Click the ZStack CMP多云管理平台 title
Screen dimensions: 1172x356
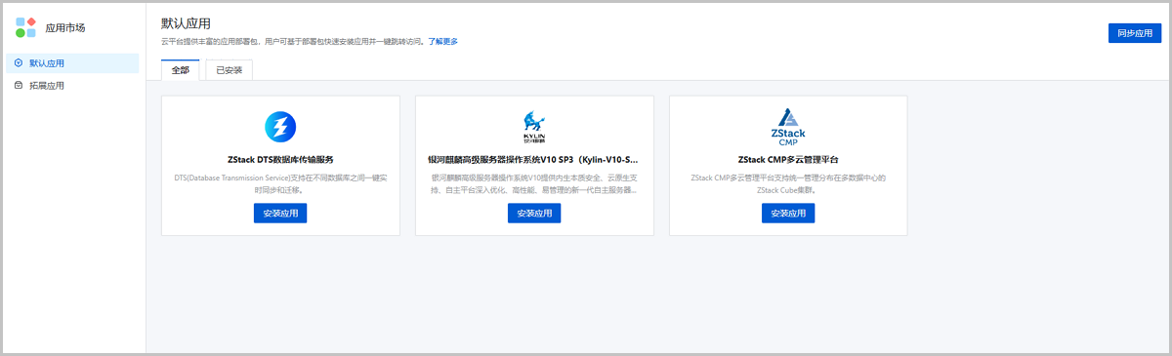pyautogui.click(x=788, y=159)
